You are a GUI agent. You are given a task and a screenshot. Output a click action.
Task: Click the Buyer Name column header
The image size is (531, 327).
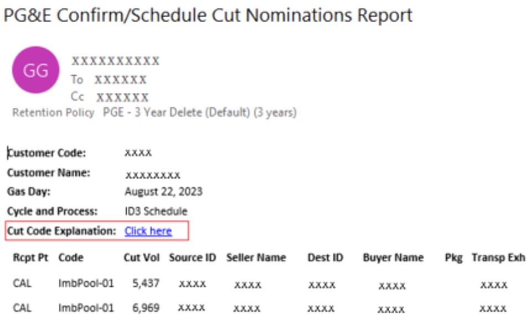tap(393, 257)
